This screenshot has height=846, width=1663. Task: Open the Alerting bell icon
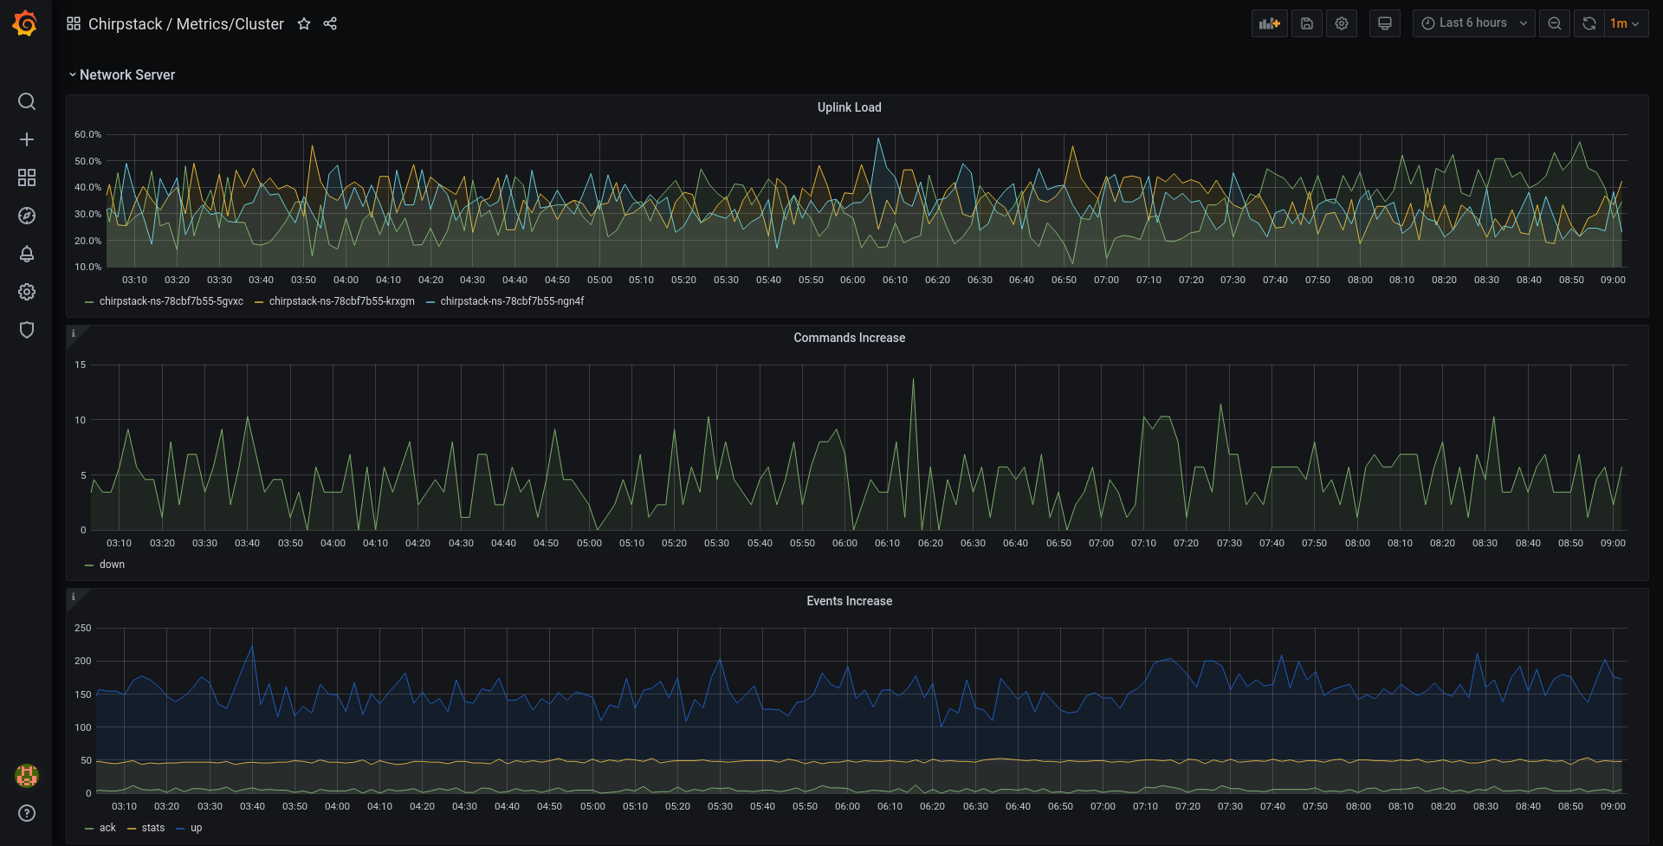[x=27, y=254]
